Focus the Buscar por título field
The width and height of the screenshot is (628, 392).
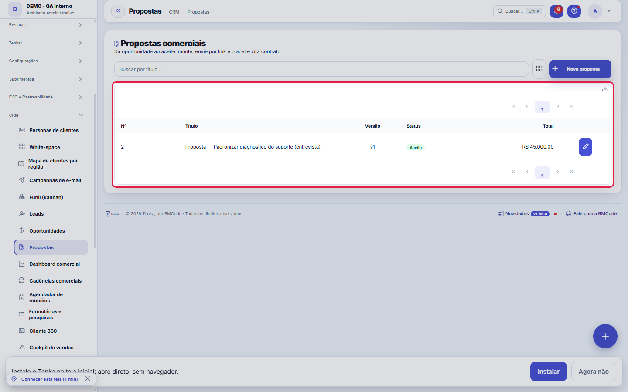[321, 69]
